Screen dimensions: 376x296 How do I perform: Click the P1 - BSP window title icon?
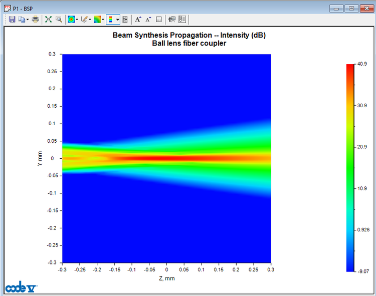pyautogui.click(x=8, y=9)
